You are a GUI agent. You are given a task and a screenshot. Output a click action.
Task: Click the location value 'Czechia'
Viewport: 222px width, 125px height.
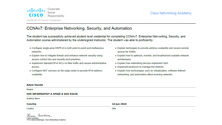(32, 104)
